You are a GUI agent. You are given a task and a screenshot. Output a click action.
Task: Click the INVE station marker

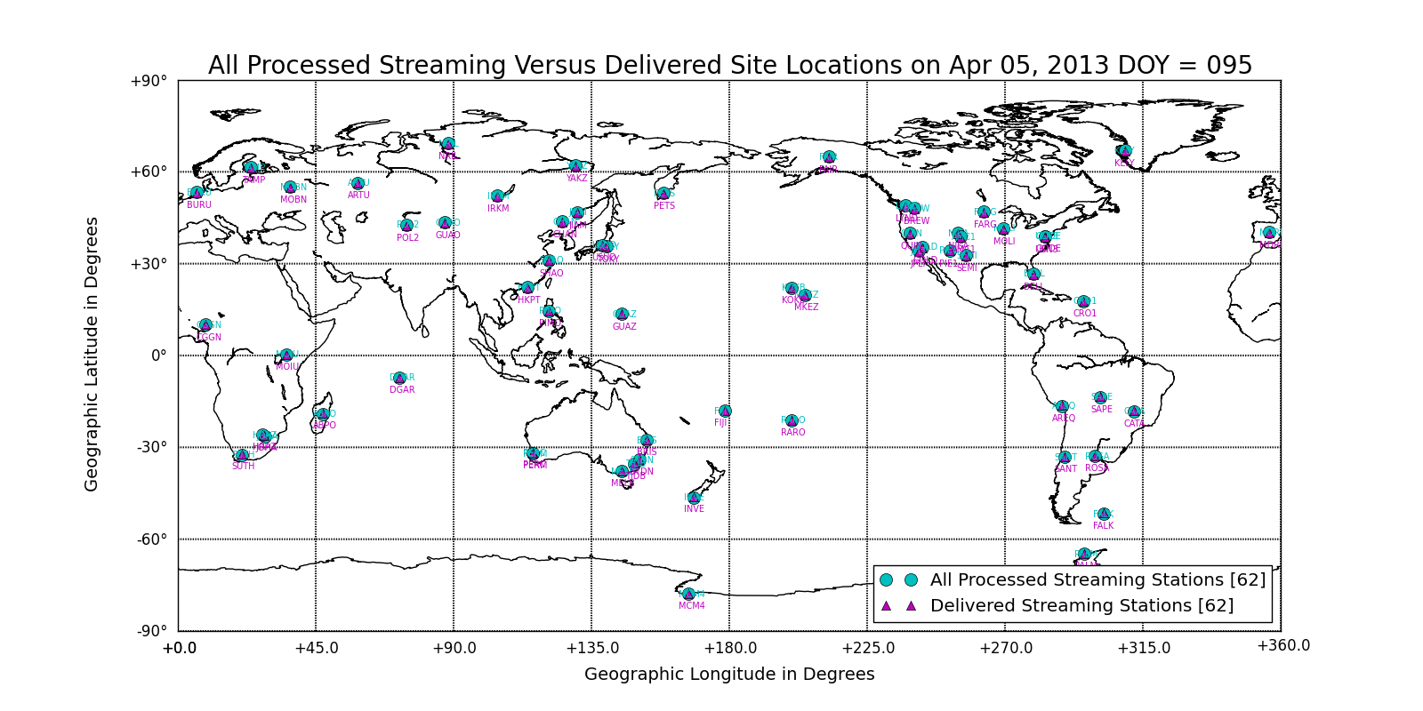point(694,498)
